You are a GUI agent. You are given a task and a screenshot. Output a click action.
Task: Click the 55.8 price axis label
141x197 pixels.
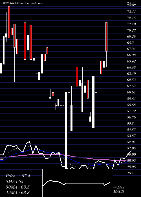coord(130,124)
